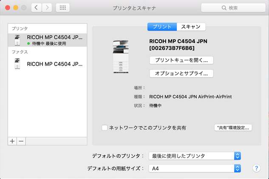Open help with the question mark button
This screenshot has width=269, height=179.
(x=256, y=168)
